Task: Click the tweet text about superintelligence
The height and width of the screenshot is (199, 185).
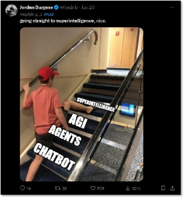Action: tap(63, 21)
